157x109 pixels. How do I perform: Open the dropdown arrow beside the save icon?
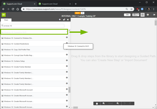click(x=138, y=15)
